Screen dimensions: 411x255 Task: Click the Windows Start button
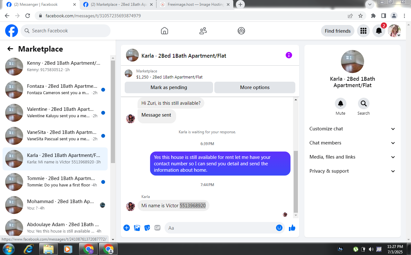(8, 249)
